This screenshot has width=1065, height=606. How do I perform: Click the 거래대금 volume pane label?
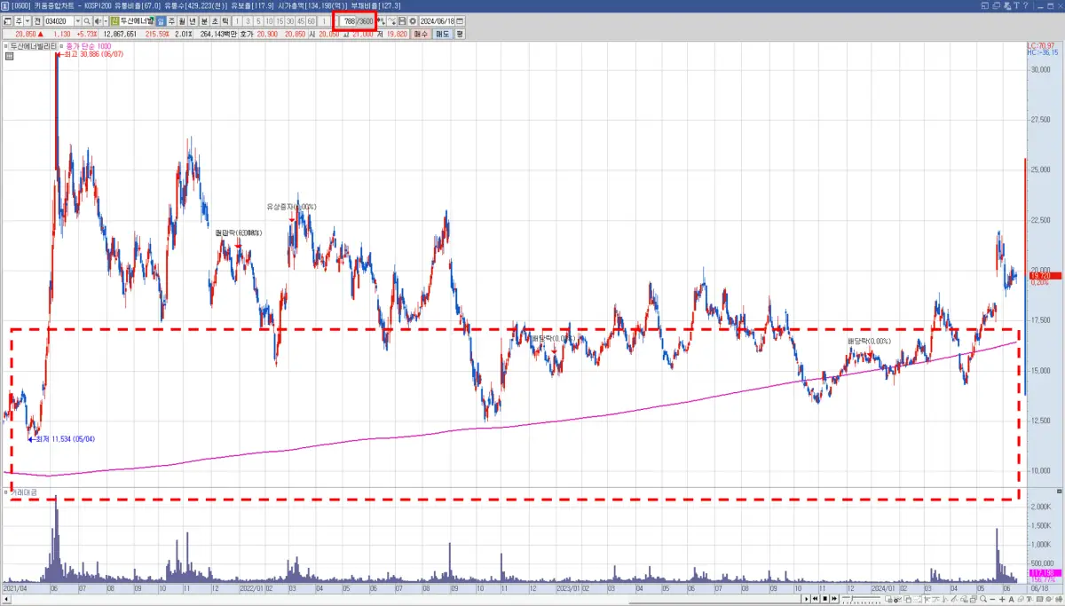[x=24, y=491]
